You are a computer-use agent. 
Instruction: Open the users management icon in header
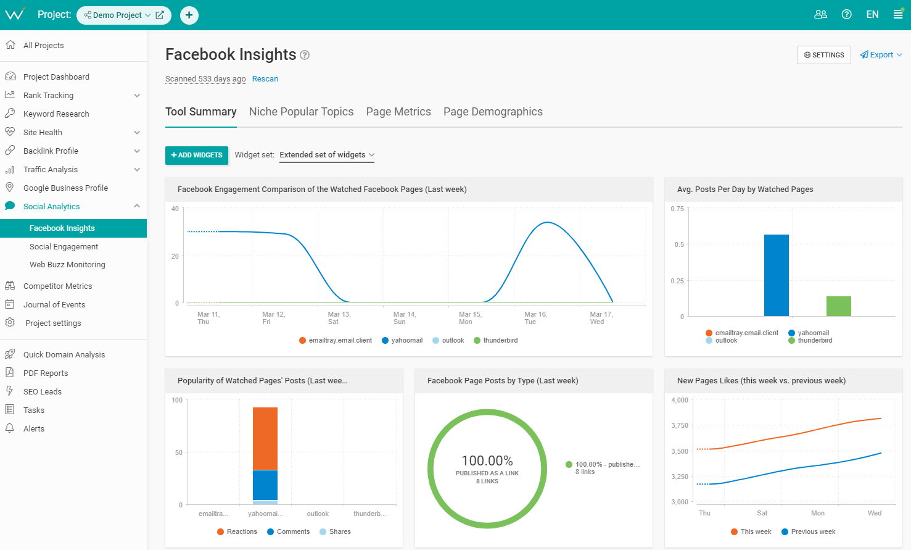point(820,14)
